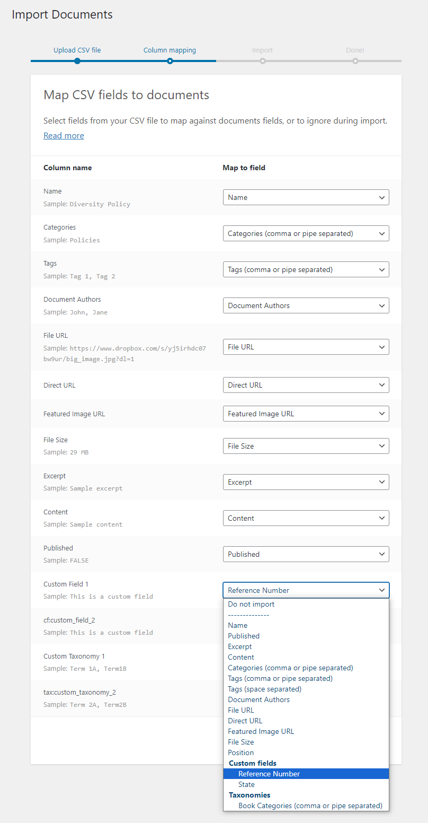Viewport: 428px width, 823px height.
Task: Expand the Categories mapping dropdown
Action: pyautogui.click(x=306, y=233)
